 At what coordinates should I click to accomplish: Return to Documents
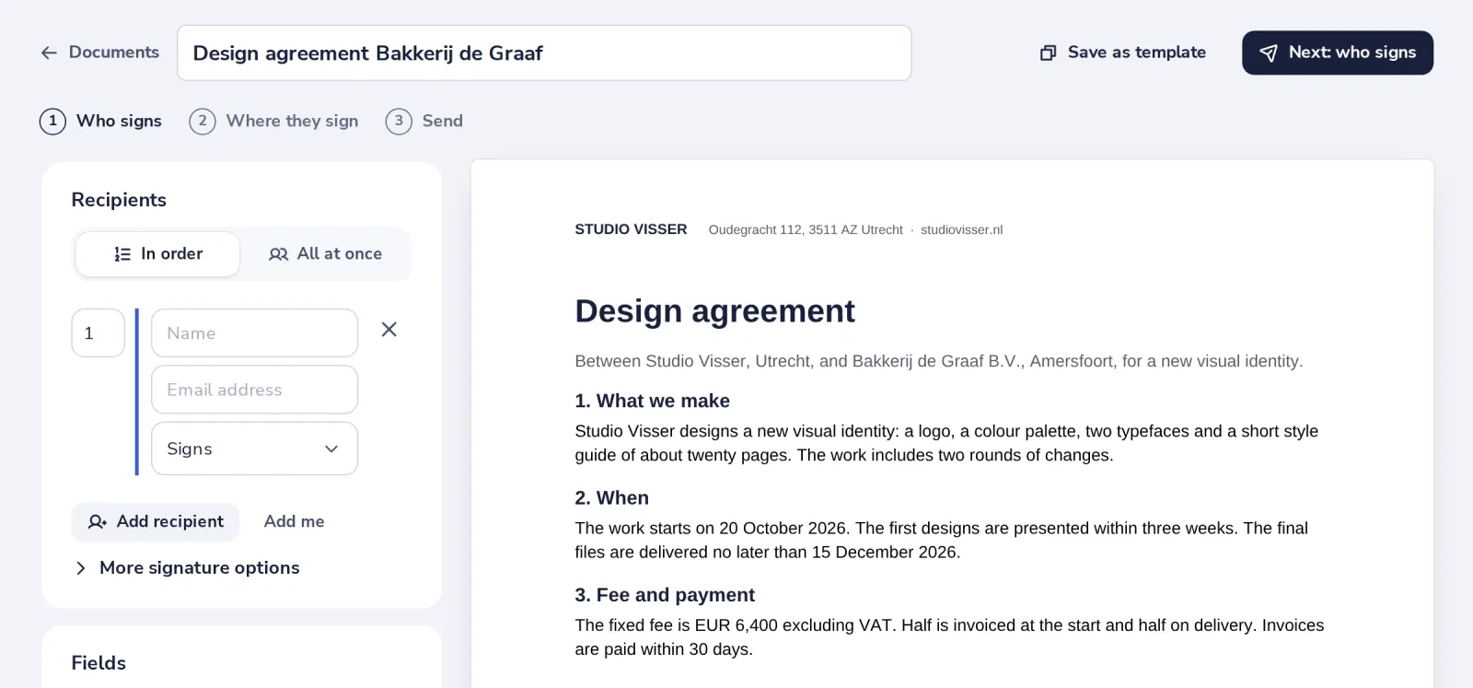(x=100, y=53)
